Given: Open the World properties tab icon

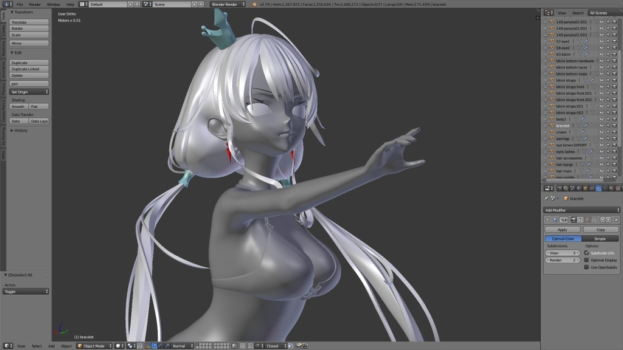Looking at the screenshot, I should tap(579, 188).
